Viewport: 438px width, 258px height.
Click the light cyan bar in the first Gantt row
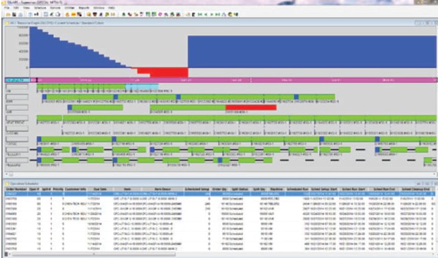coord(142,87)
